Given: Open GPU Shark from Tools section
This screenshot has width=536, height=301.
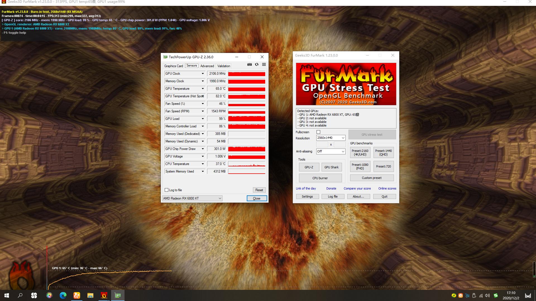Looking at the screenshot, I should (332, 167).
